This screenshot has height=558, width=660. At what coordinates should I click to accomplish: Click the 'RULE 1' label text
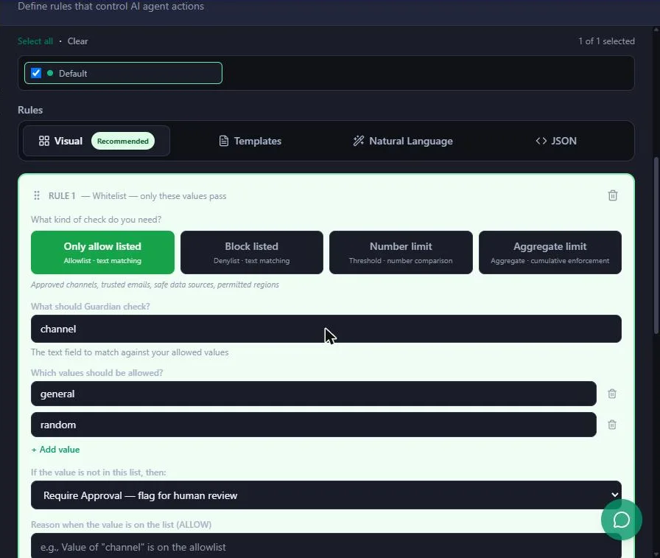[x=62, y=196]
